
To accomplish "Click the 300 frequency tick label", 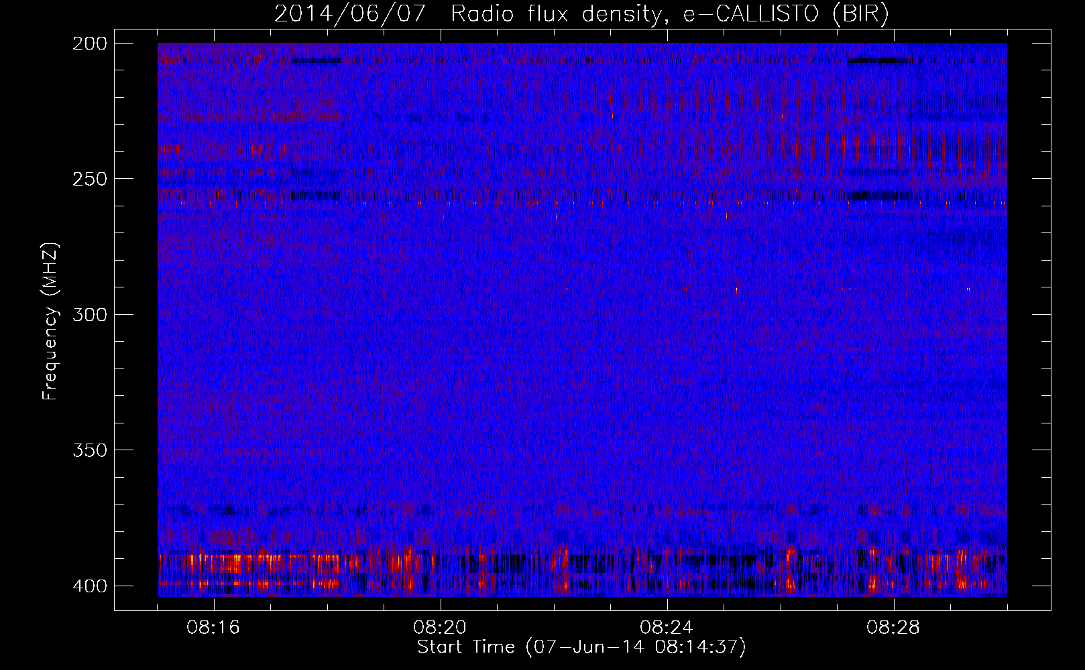I will pyautogui.click(x=90, y=314).
